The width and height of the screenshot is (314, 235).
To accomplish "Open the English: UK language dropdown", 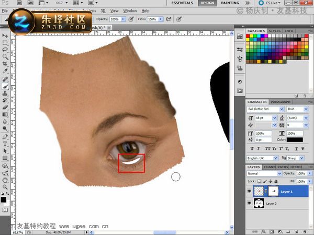I will (x=276, y=158).
